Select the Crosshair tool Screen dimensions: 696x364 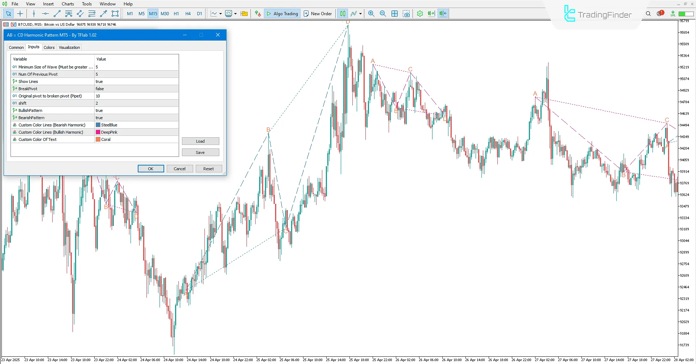click(20, 13)
